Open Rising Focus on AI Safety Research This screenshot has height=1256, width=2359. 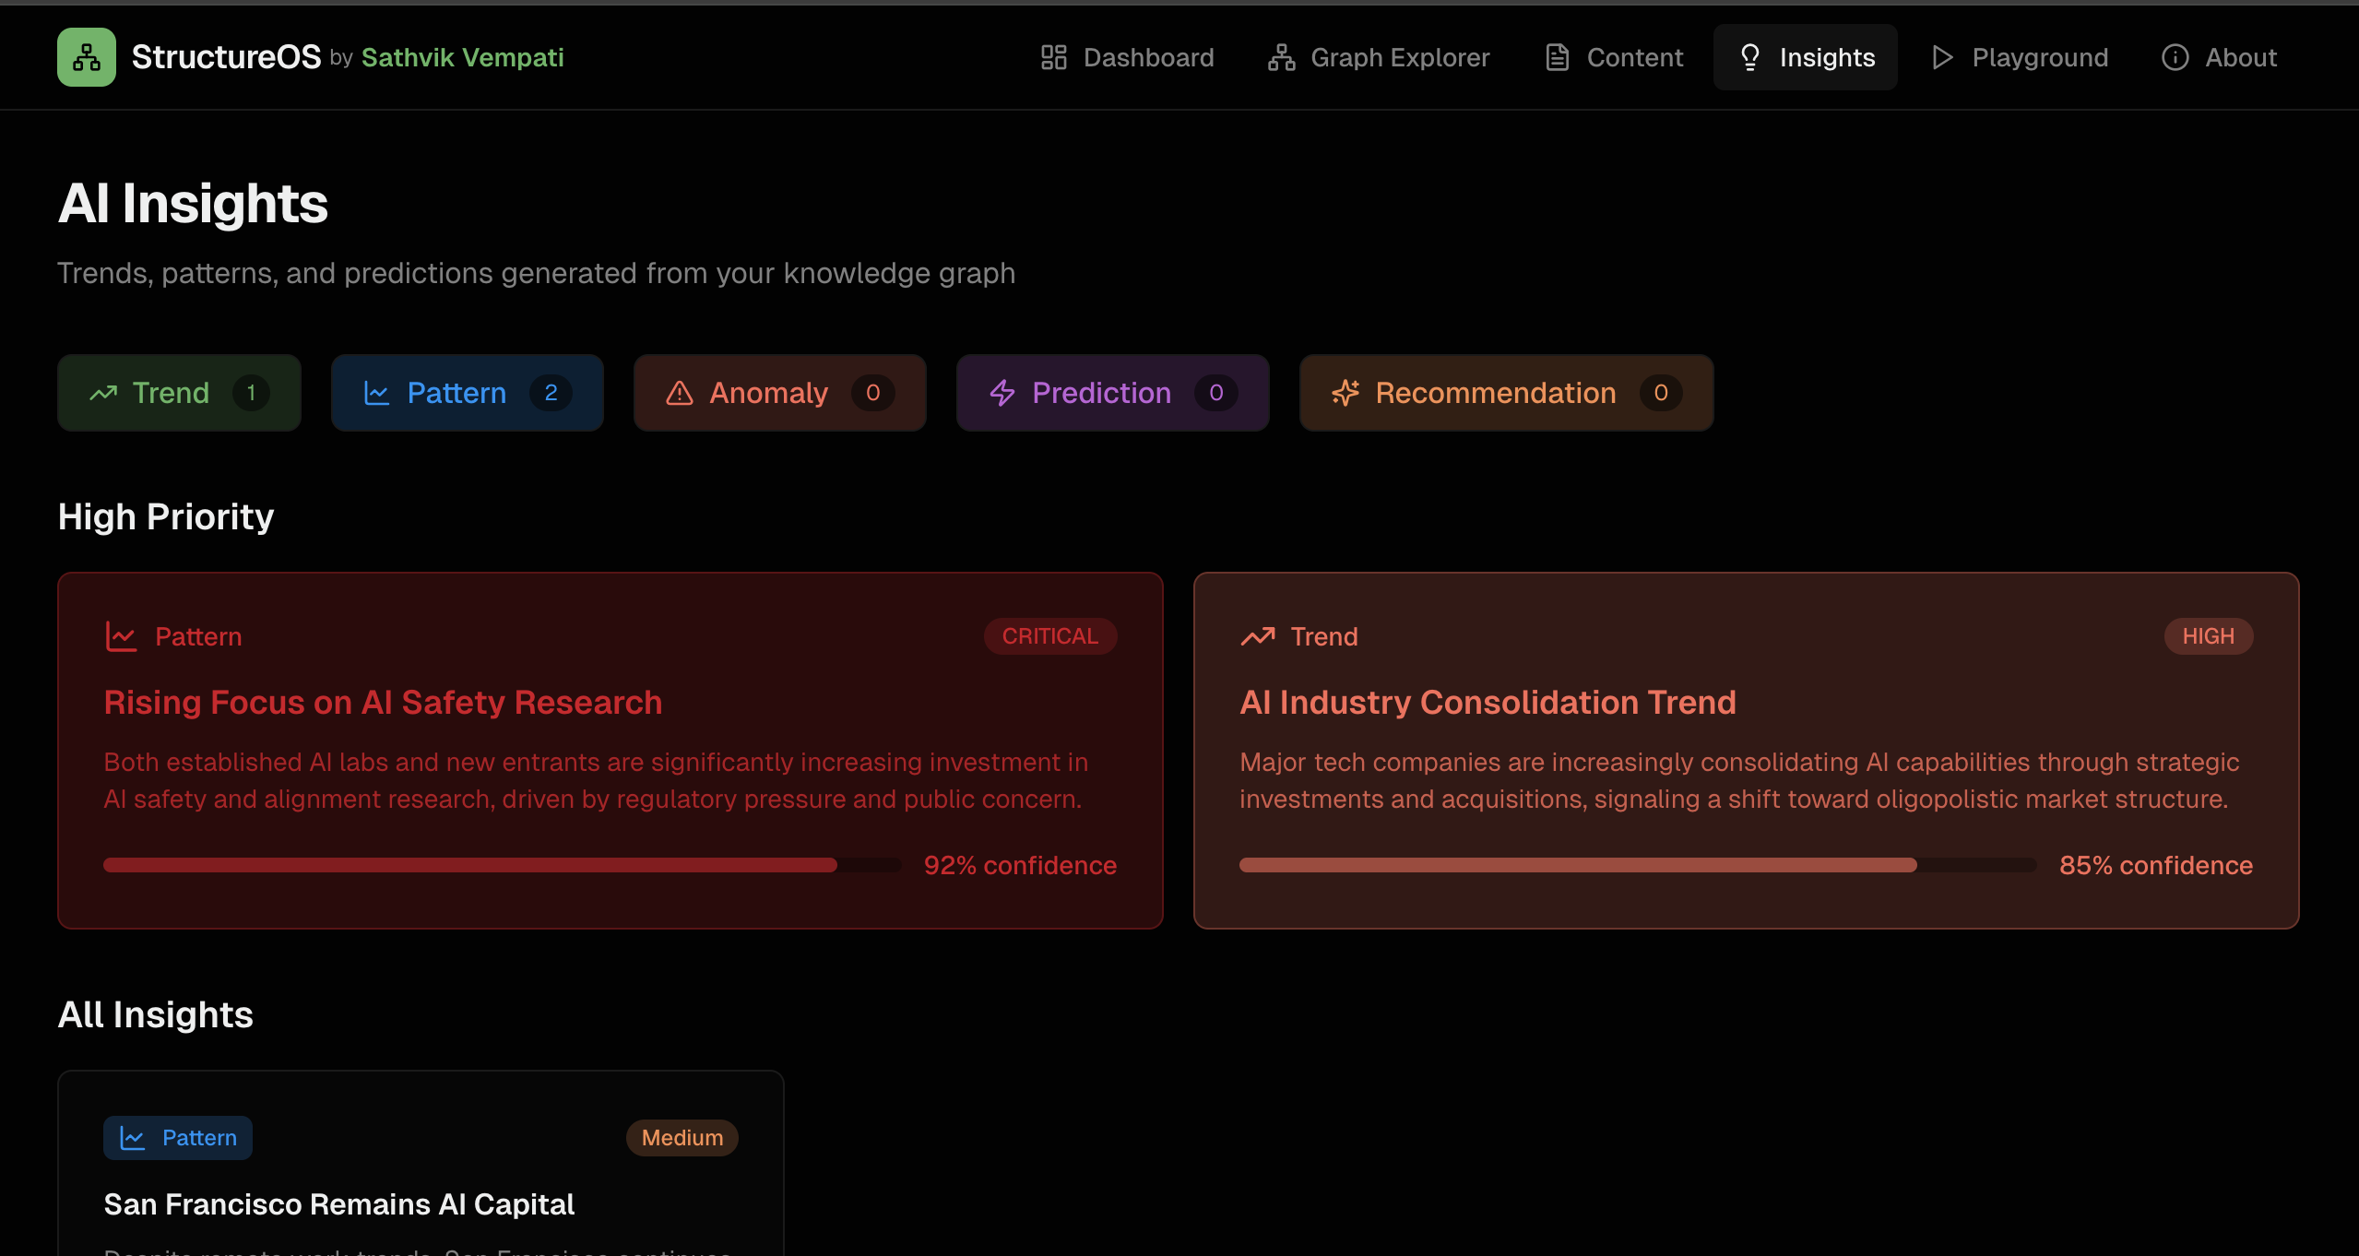coord(383,703)
